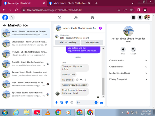This screenshot has height=116, width=155.
Task: Click chat scrollbar down arrow
Action: click(x=103, y=96)
